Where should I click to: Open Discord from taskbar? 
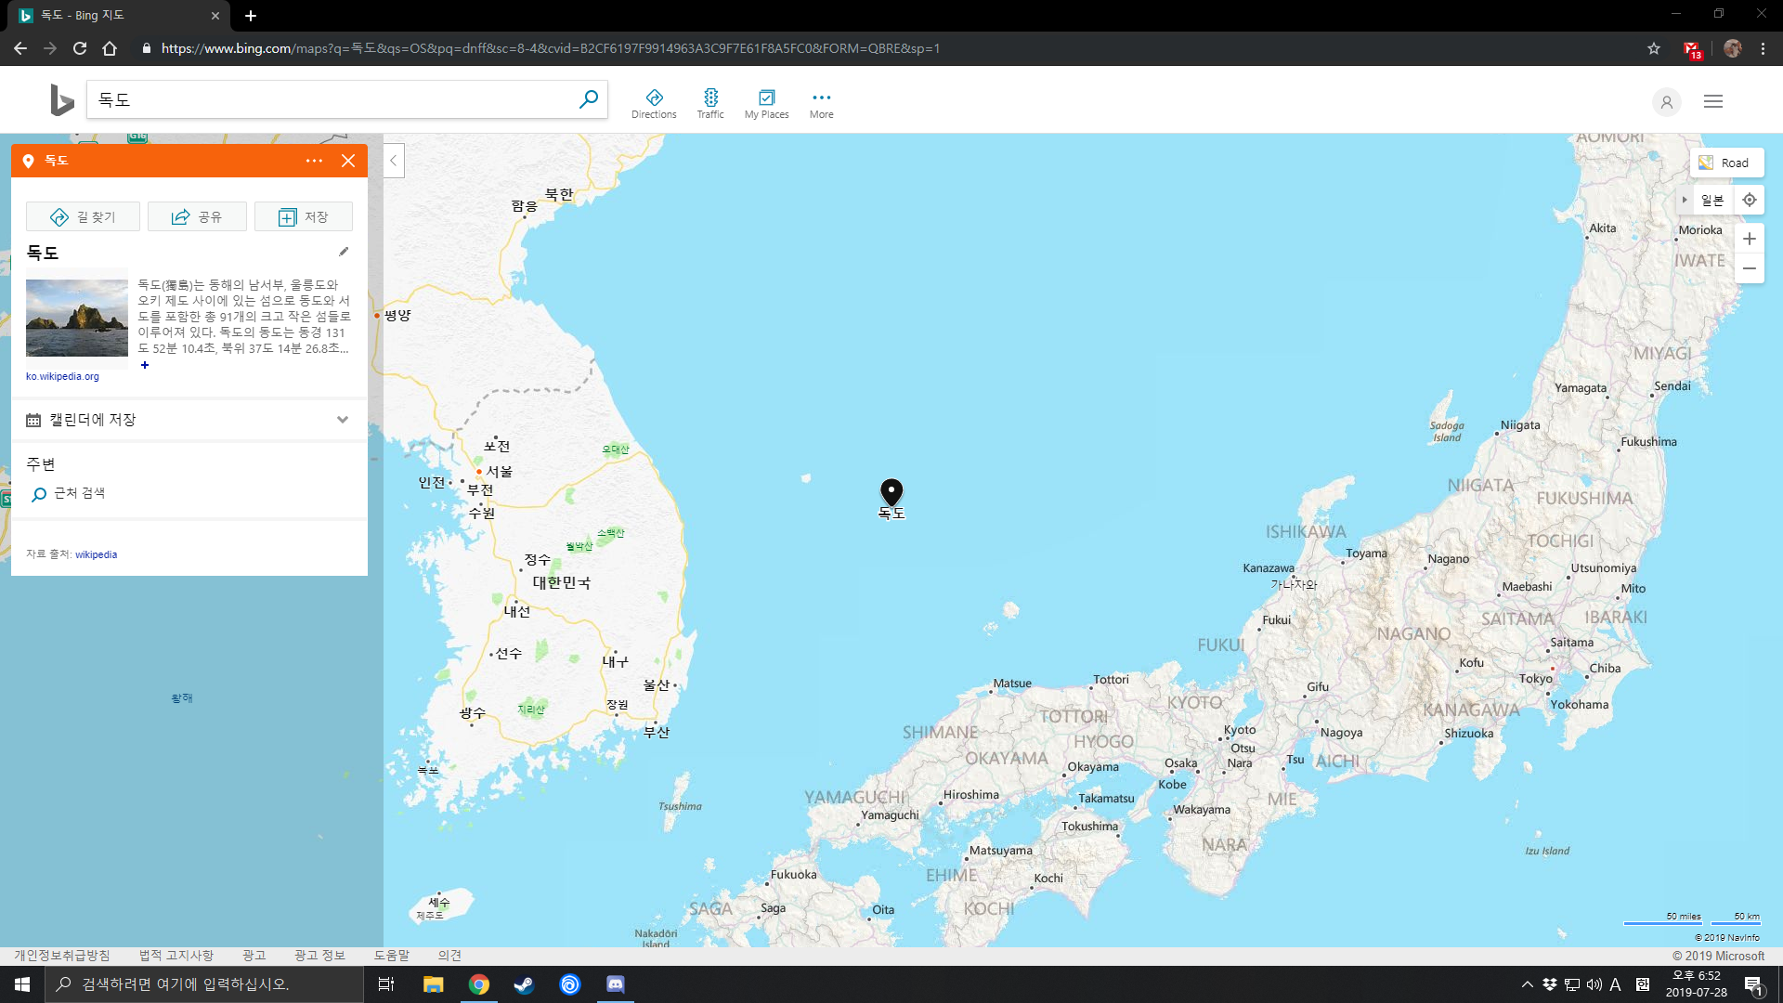(615, 984)
